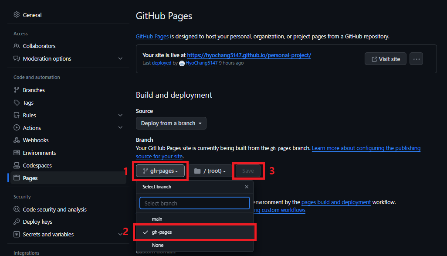The height and width of the screenshot is (256, 447).
Task: Click the Environments server icon
Action: (x=17, y=153)
